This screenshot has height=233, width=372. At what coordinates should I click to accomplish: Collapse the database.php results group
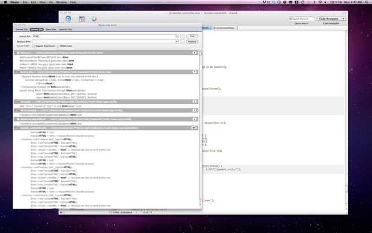[16, 110]
